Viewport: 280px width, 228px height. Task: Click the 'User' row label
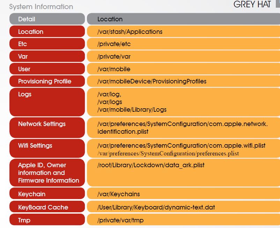tap(47, 69)
